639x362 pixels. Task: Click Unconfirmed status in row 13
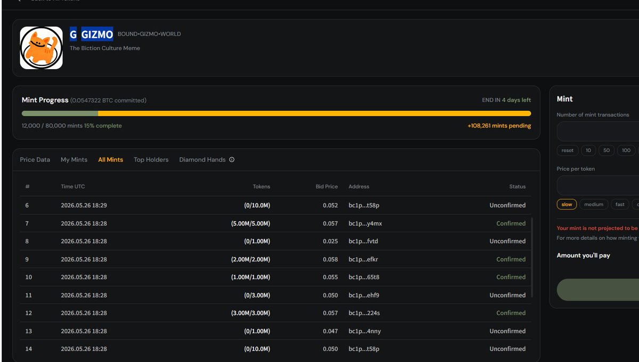507,331
